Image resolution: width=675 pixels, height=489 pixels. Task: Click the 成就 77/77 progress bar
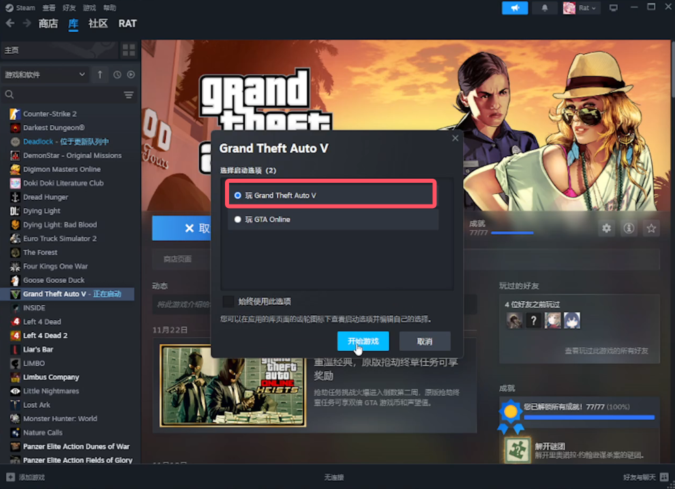pos(512,233)
